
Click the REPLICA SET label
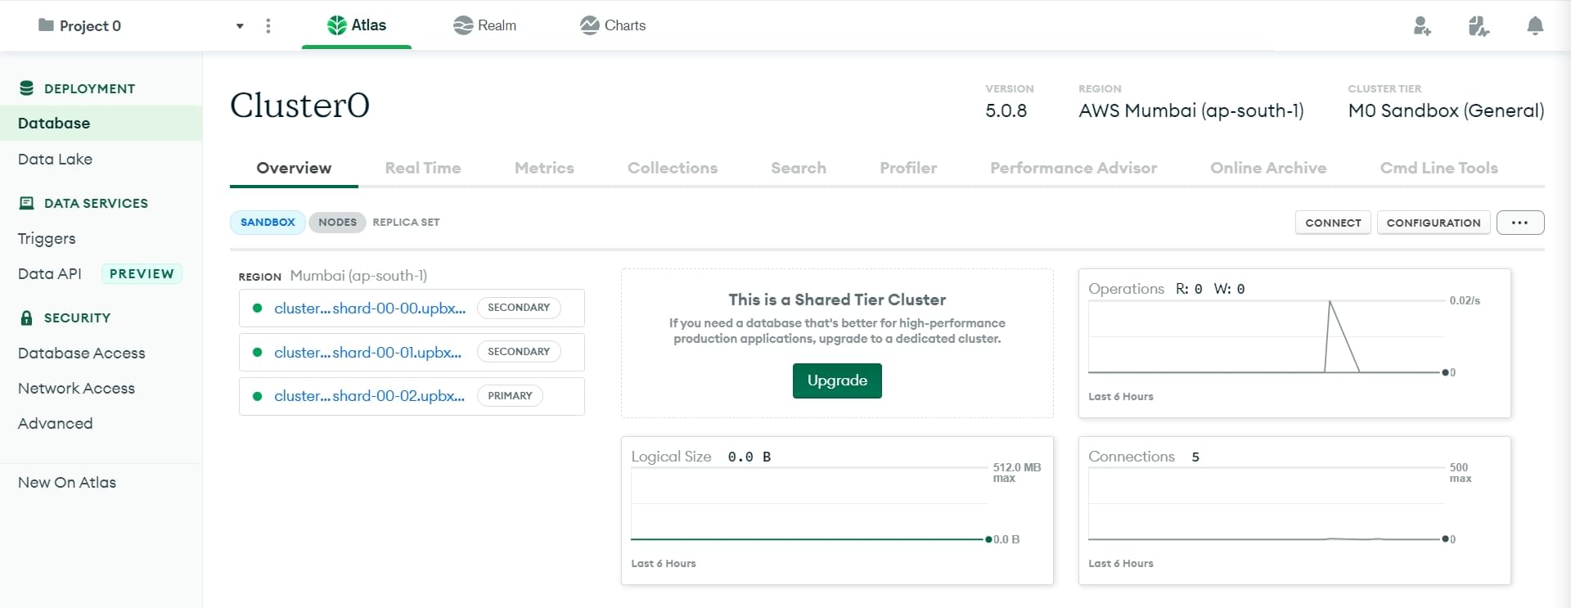coord(406,222)
